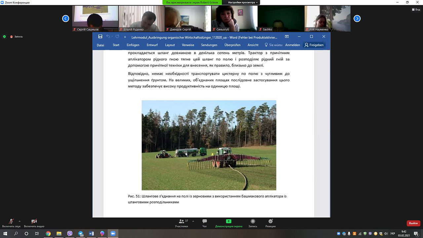Select Давидов Сергій video thumbnail
This screenshot has width=423, height=238.
click(x=188, y=19)
